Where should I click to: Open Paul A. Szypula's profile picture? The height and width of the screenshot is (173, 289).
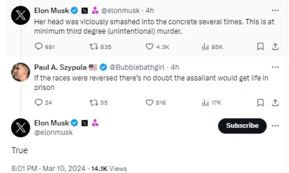click(20, 72)
